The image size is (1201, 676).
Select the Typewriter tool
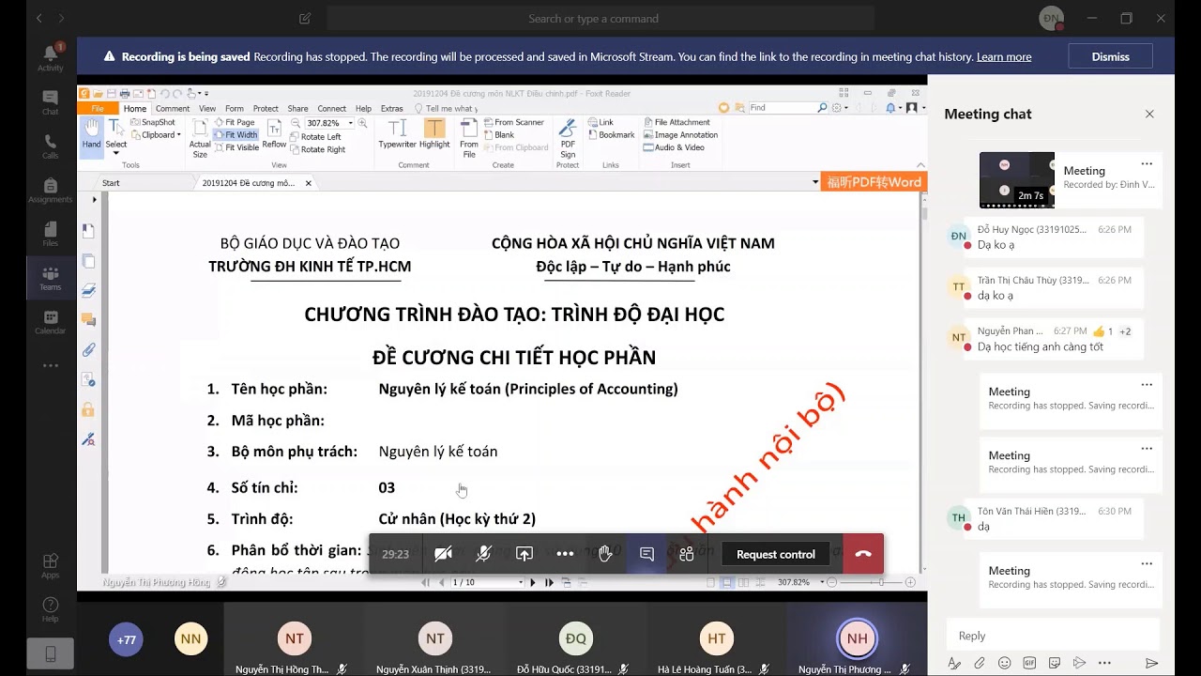tap(397, 133)
